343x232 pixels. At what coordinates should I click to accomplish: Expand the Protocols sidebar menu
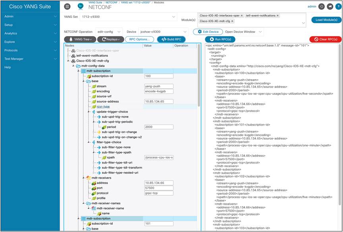30,50
